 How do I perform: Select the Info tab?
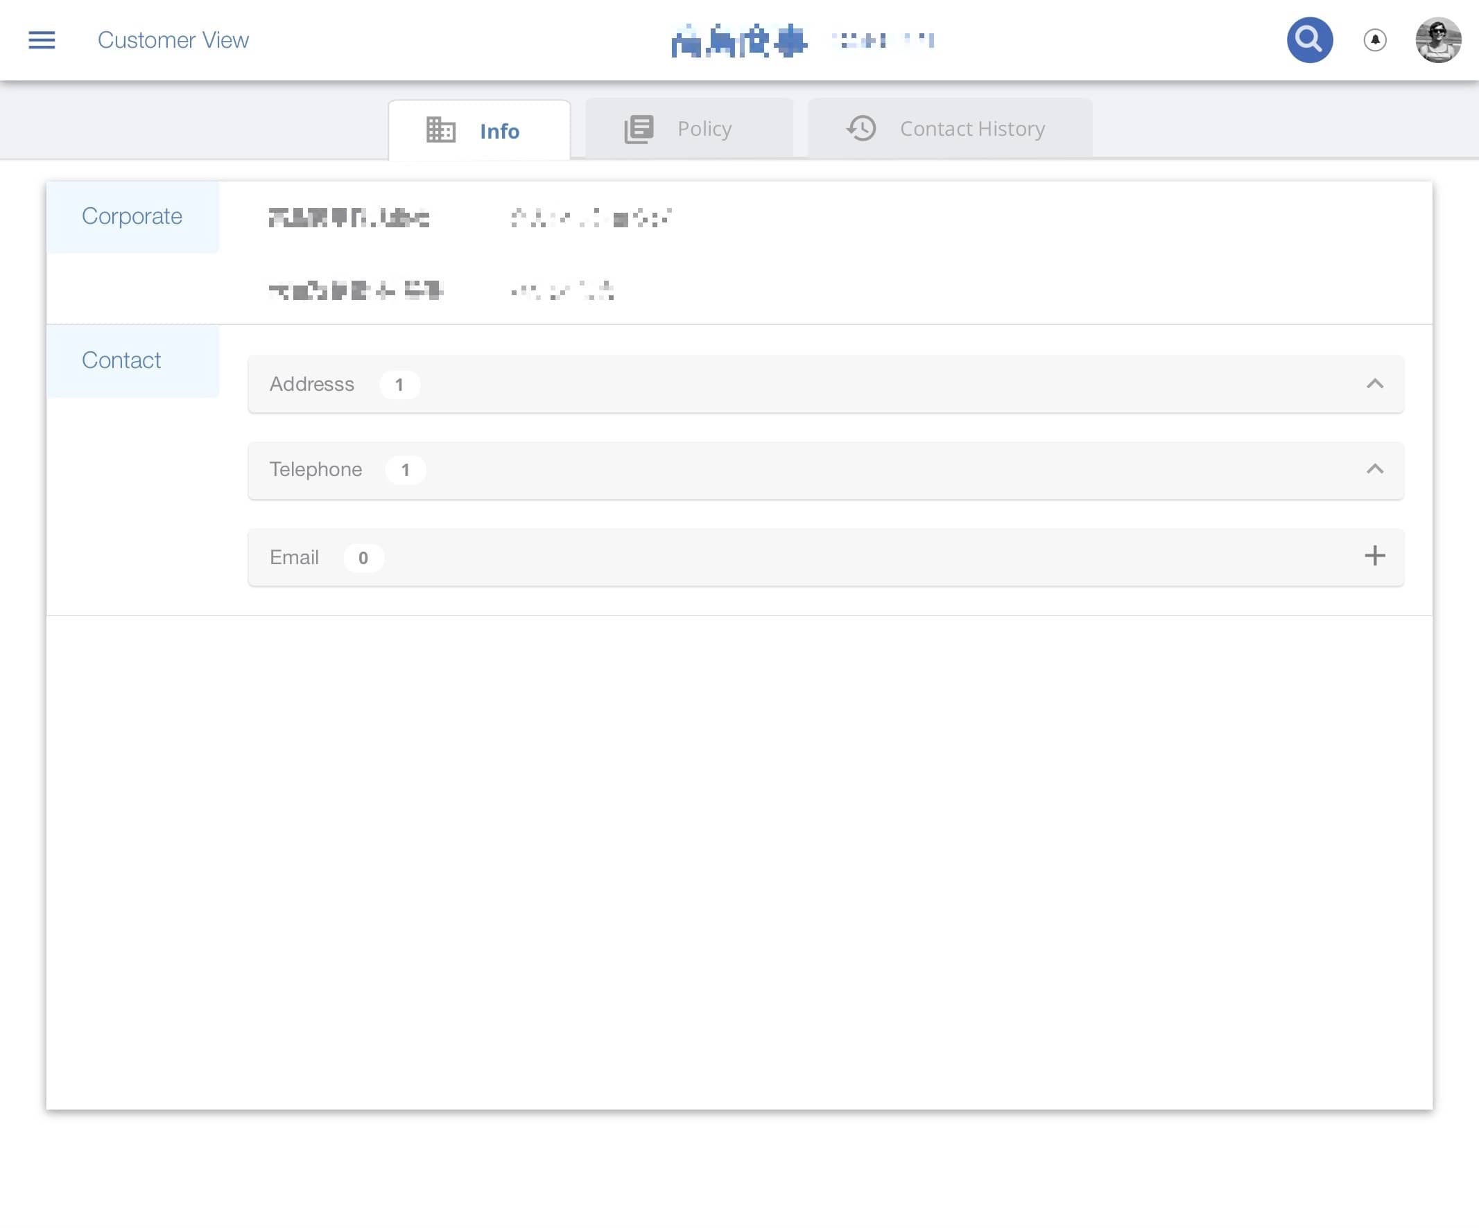click(x=499, y=132)
